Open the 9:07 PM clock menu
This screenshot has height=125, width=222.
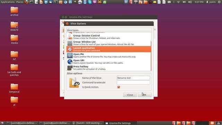click(199, 2)
